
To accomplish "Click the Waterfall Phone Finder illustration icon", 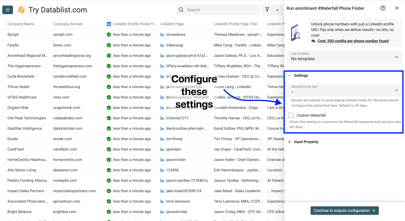I will [x=296, y=32].
